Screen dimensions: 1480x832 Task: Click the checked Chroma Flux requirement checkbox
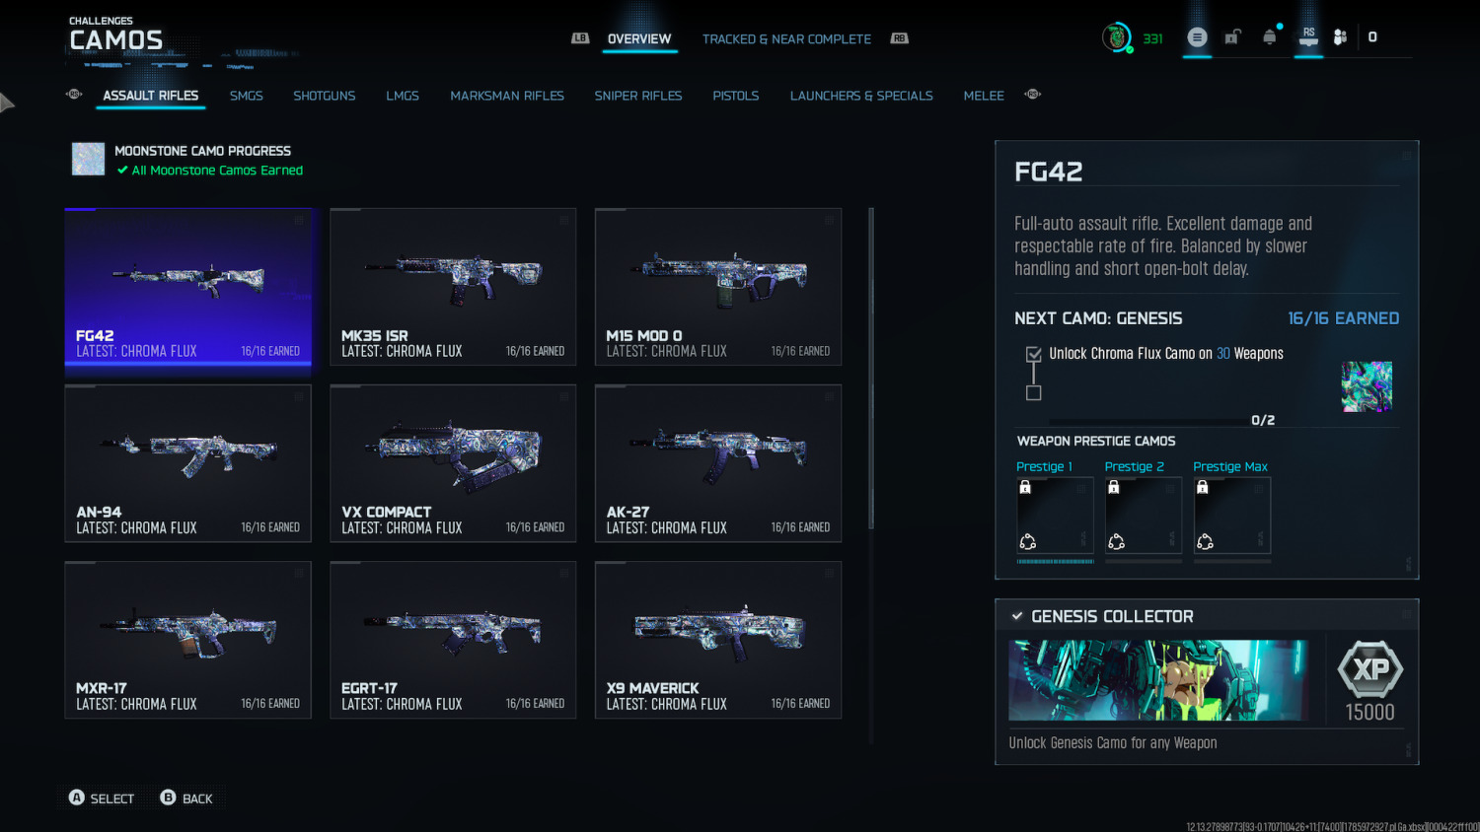pos(1034,354)
